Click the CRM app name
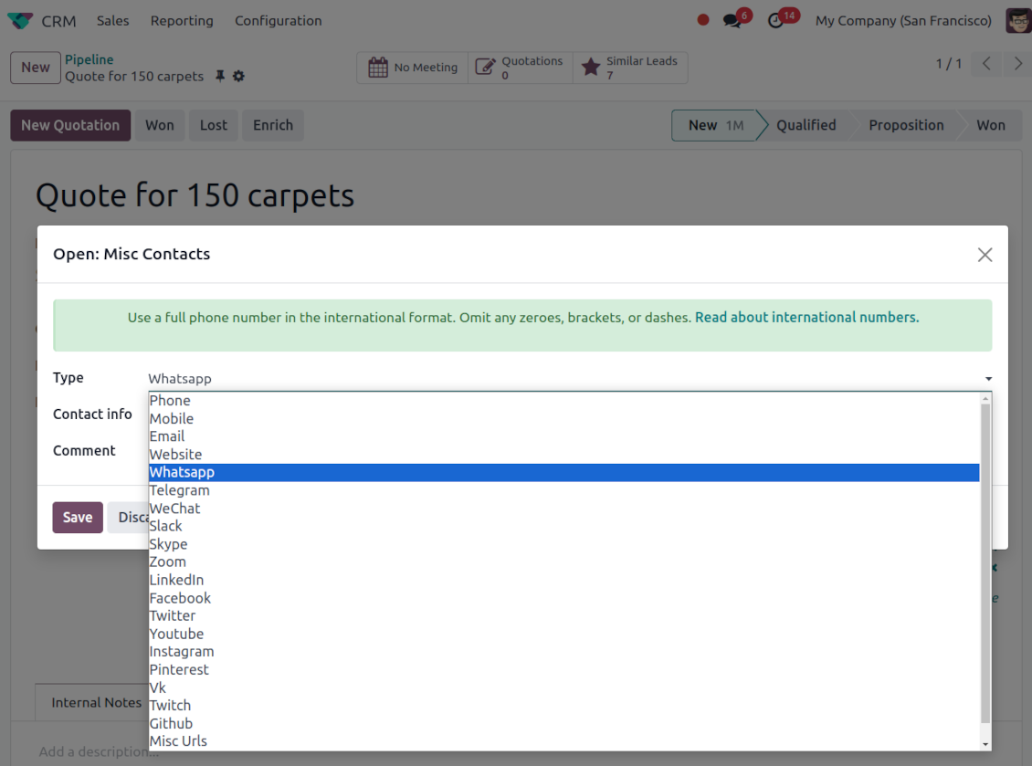Image resolution: width=1032 pixels, height=766 pixels. 58,21
